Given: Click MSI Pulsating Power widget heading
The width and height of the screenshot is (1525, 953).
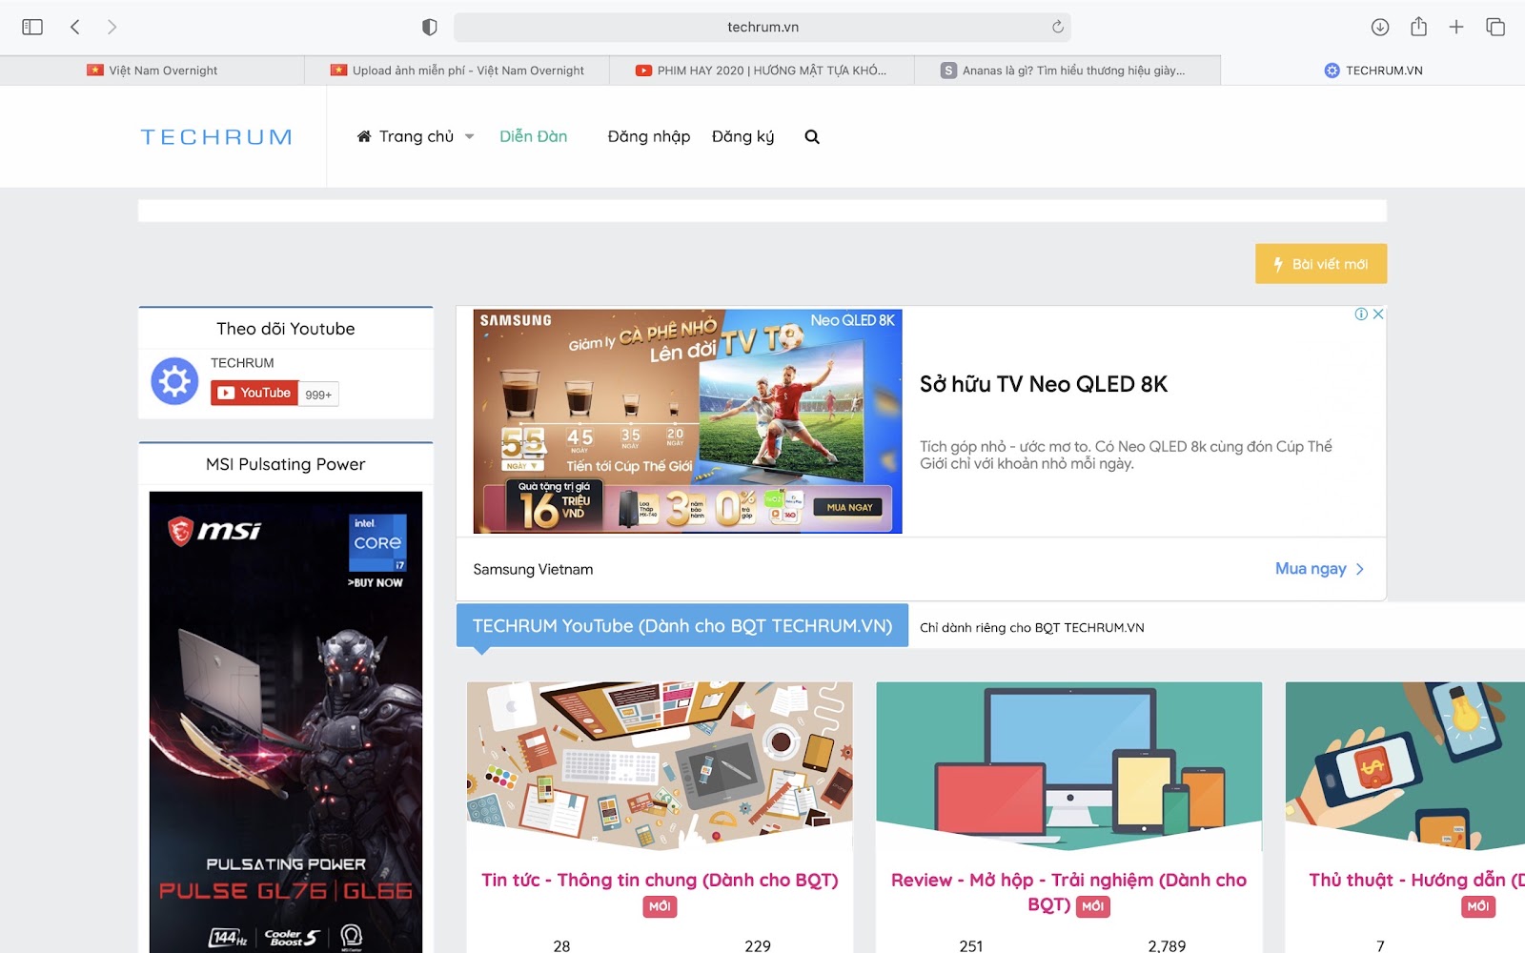Looking at the screenshot, I should coord(286,464).
